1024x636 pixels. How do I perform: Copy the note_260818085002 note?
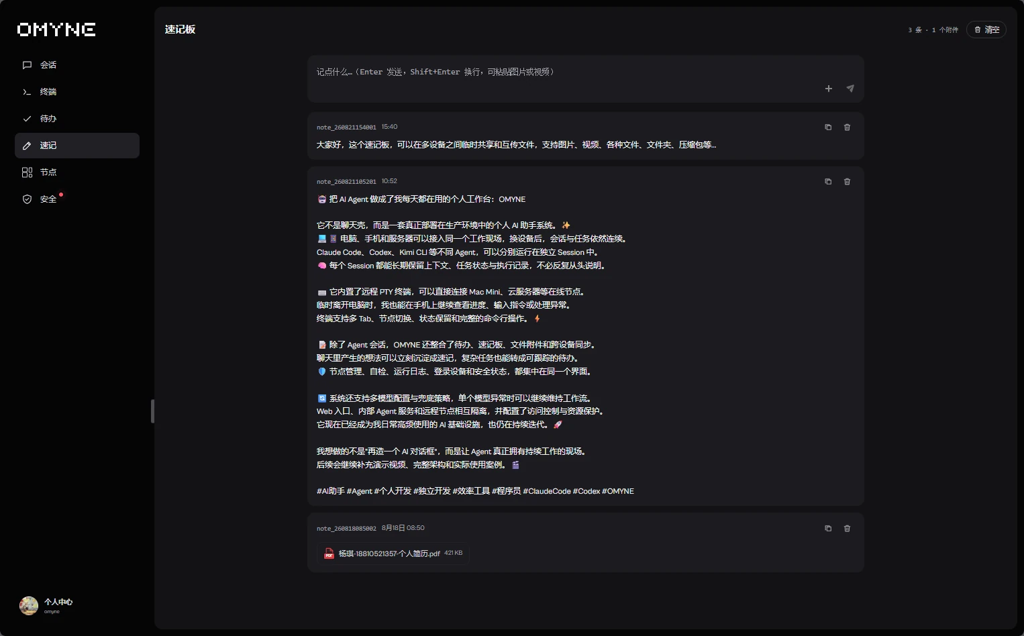point(828,529)
